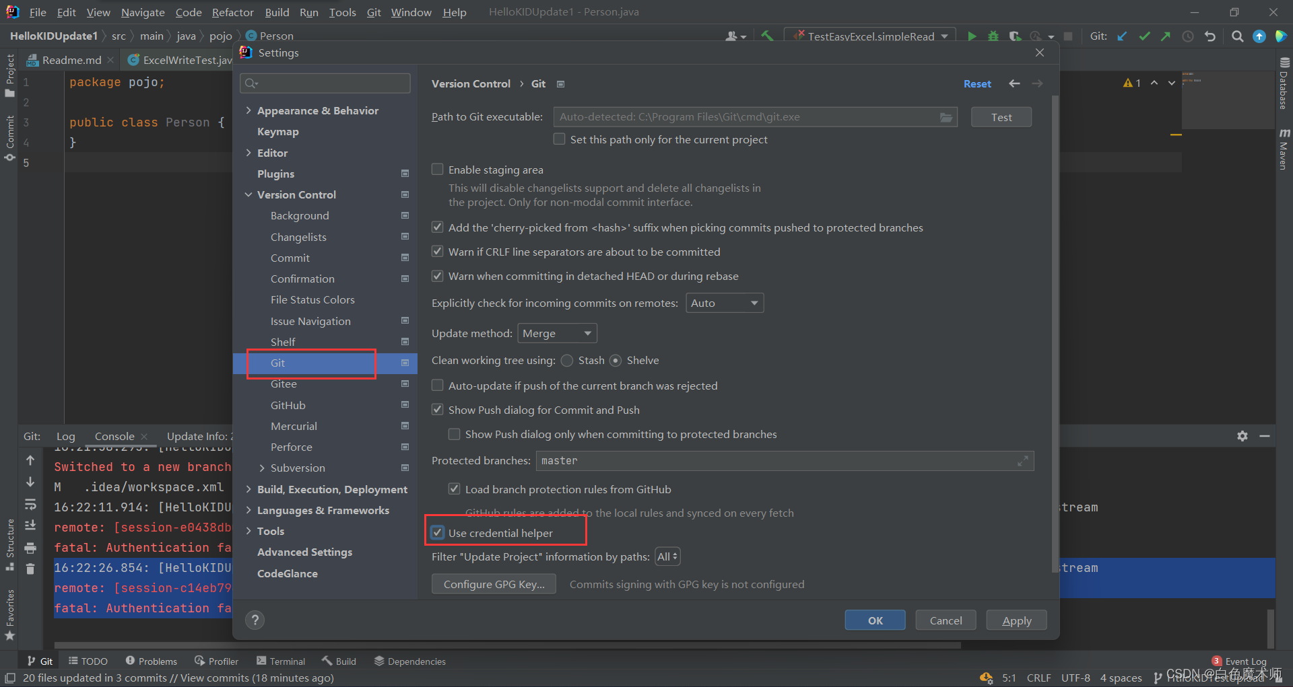Click the trash icon in Git console
The image size is (1293, 687).
point(30,569)
